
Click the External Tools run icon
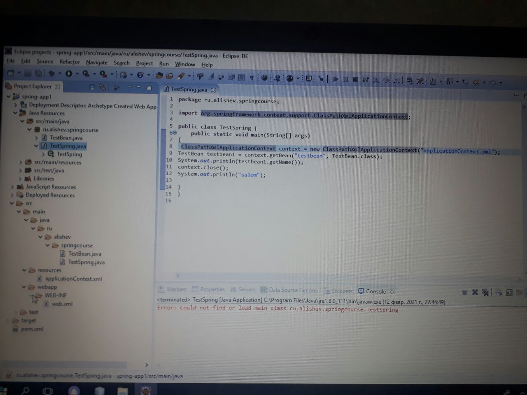103,74
